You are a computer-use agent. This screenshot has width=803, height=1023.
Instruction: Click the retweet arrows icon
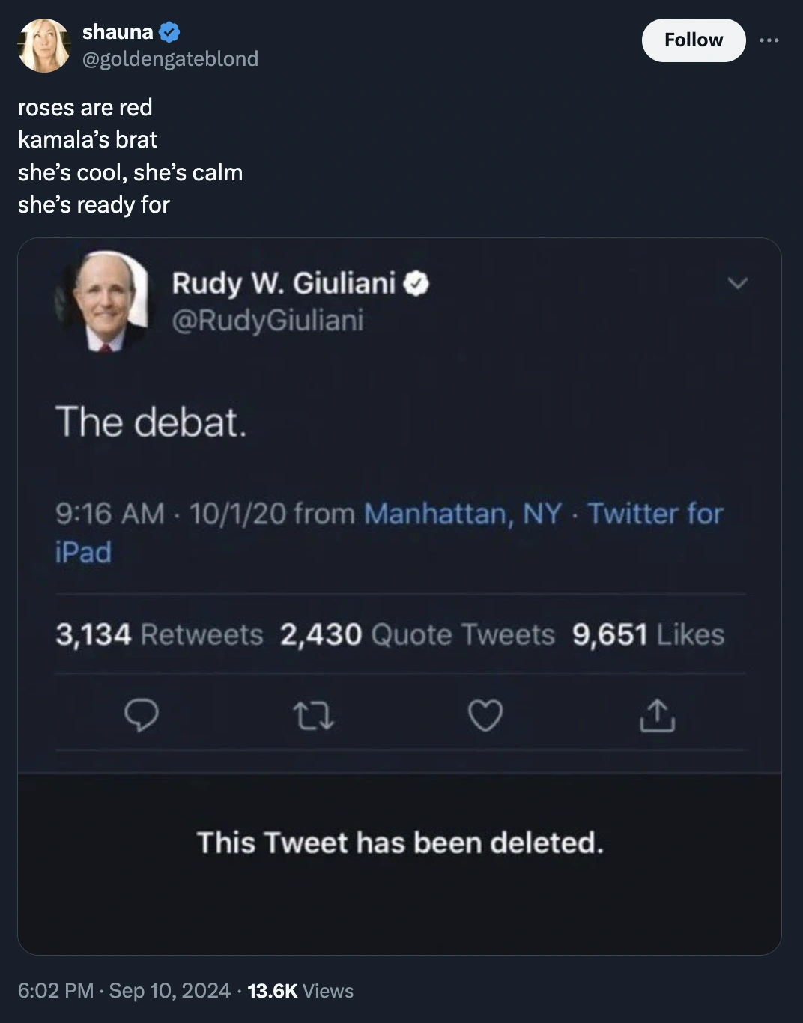click(313, 716)
